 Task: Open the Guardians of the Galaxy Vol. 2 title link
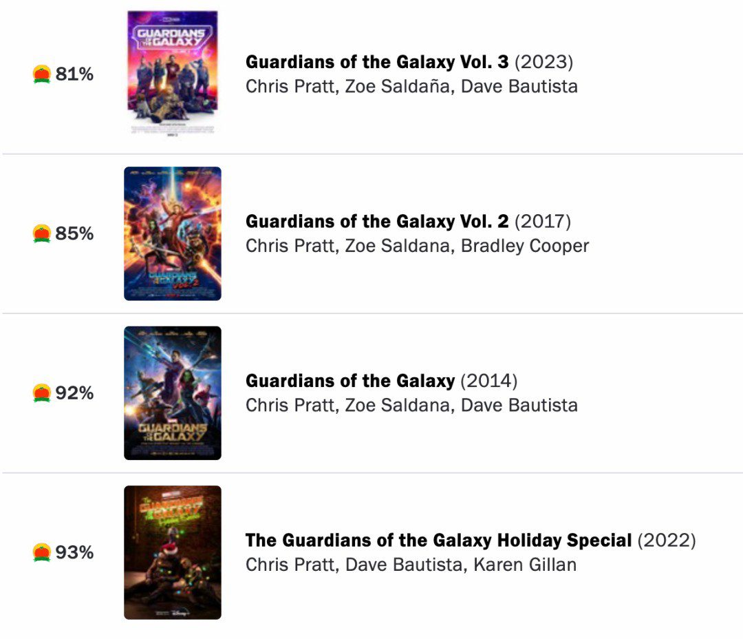(377, 222)
